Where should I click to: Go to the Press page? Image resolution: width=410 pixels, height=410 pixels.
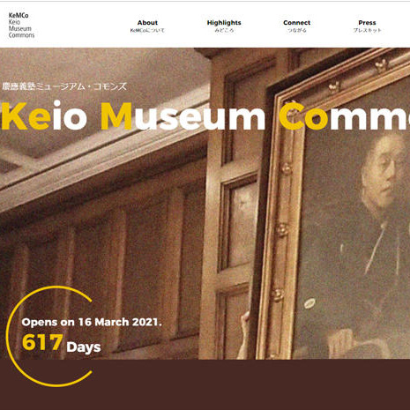click(367, 23)
